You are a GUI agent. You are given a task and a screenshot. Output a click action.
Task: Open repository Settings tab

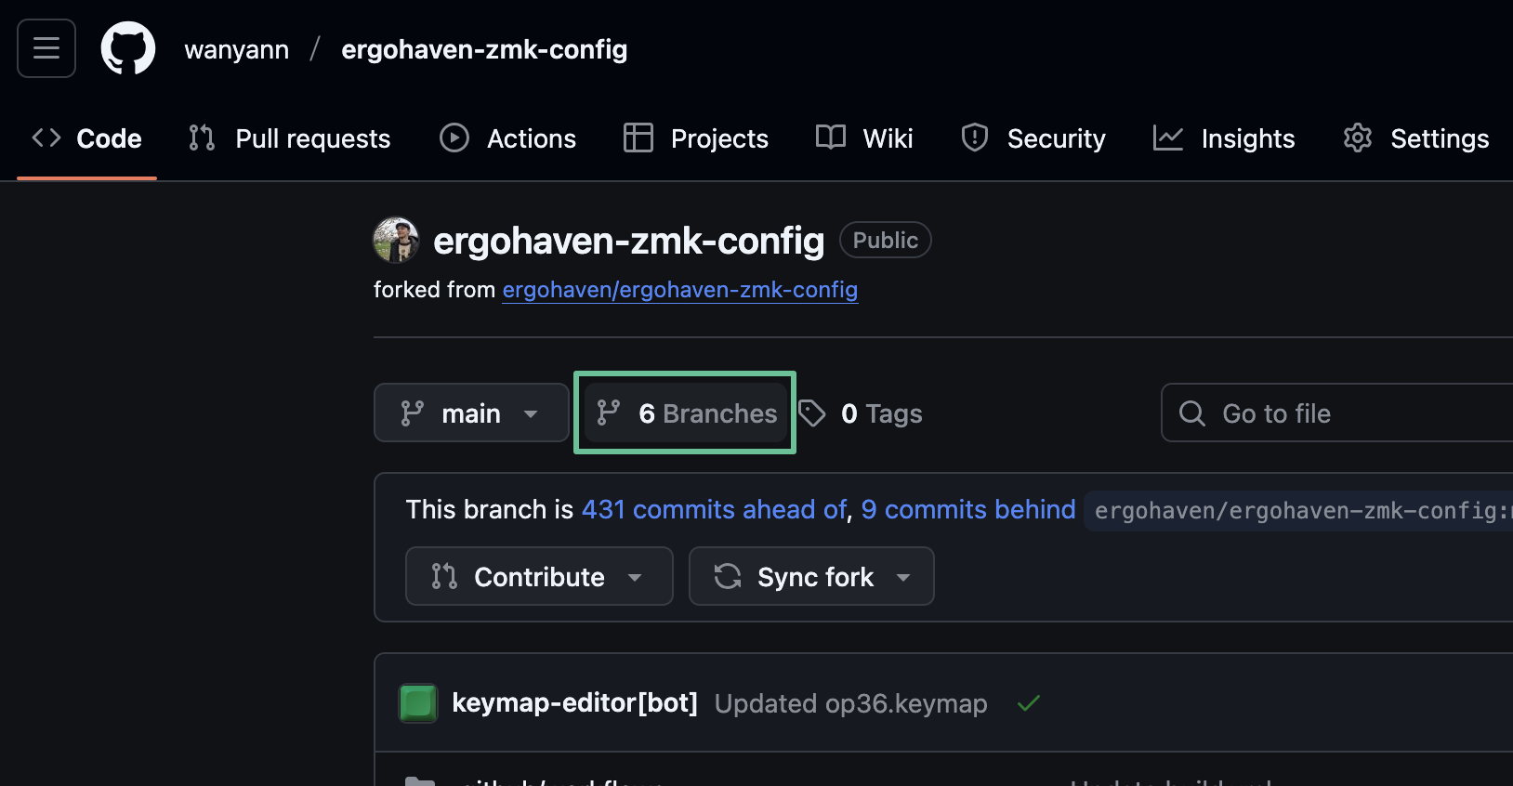(1416, 138)
